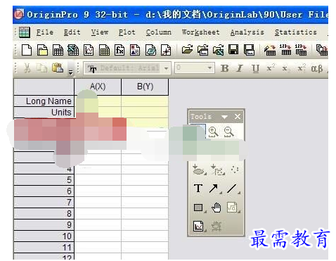
Task: Toggle Underline formatting
Action: (x=255, y=68)
